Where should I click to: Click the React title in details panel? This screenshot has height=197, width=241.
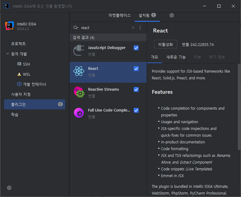coord(160,31)
